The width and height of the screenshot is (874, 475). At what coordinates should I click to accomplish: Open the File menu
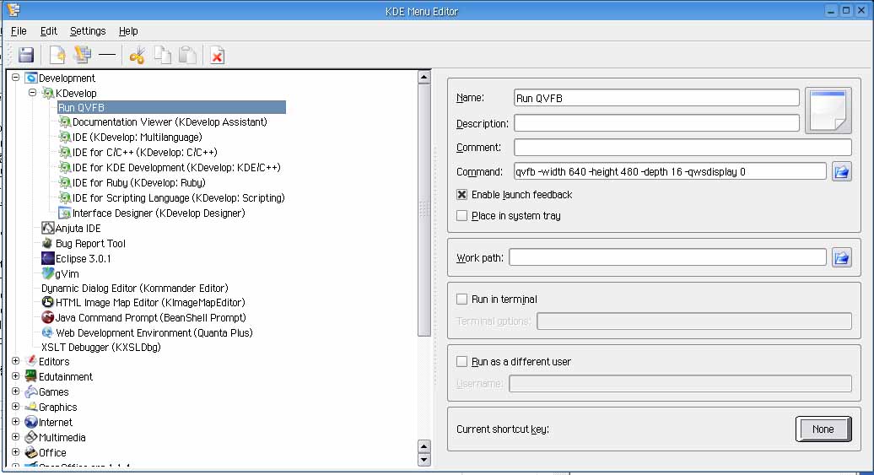tap(19, 31)
